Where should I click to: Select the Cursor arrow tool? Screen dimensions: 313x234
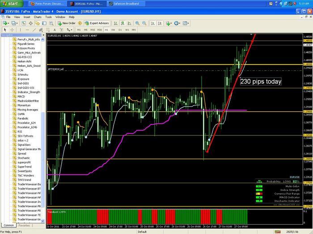pyautogui.click(x=5, y=30)
